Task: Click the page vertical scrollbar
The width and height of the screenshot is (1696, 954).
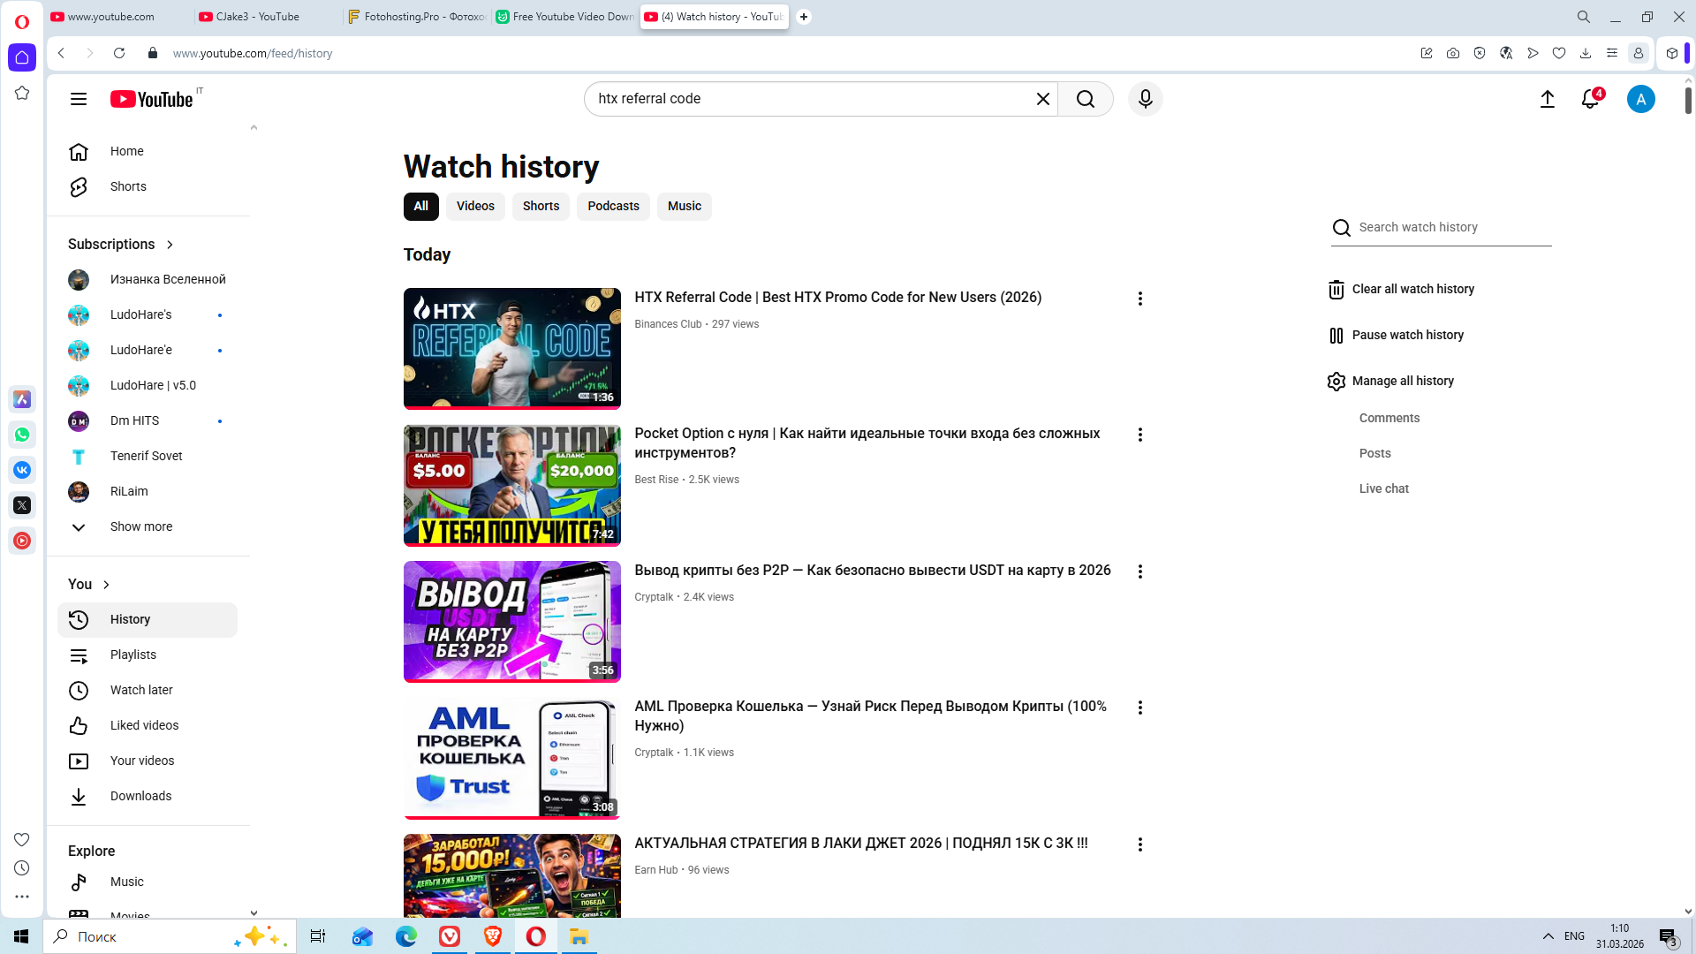Action: coord(1688,102)
